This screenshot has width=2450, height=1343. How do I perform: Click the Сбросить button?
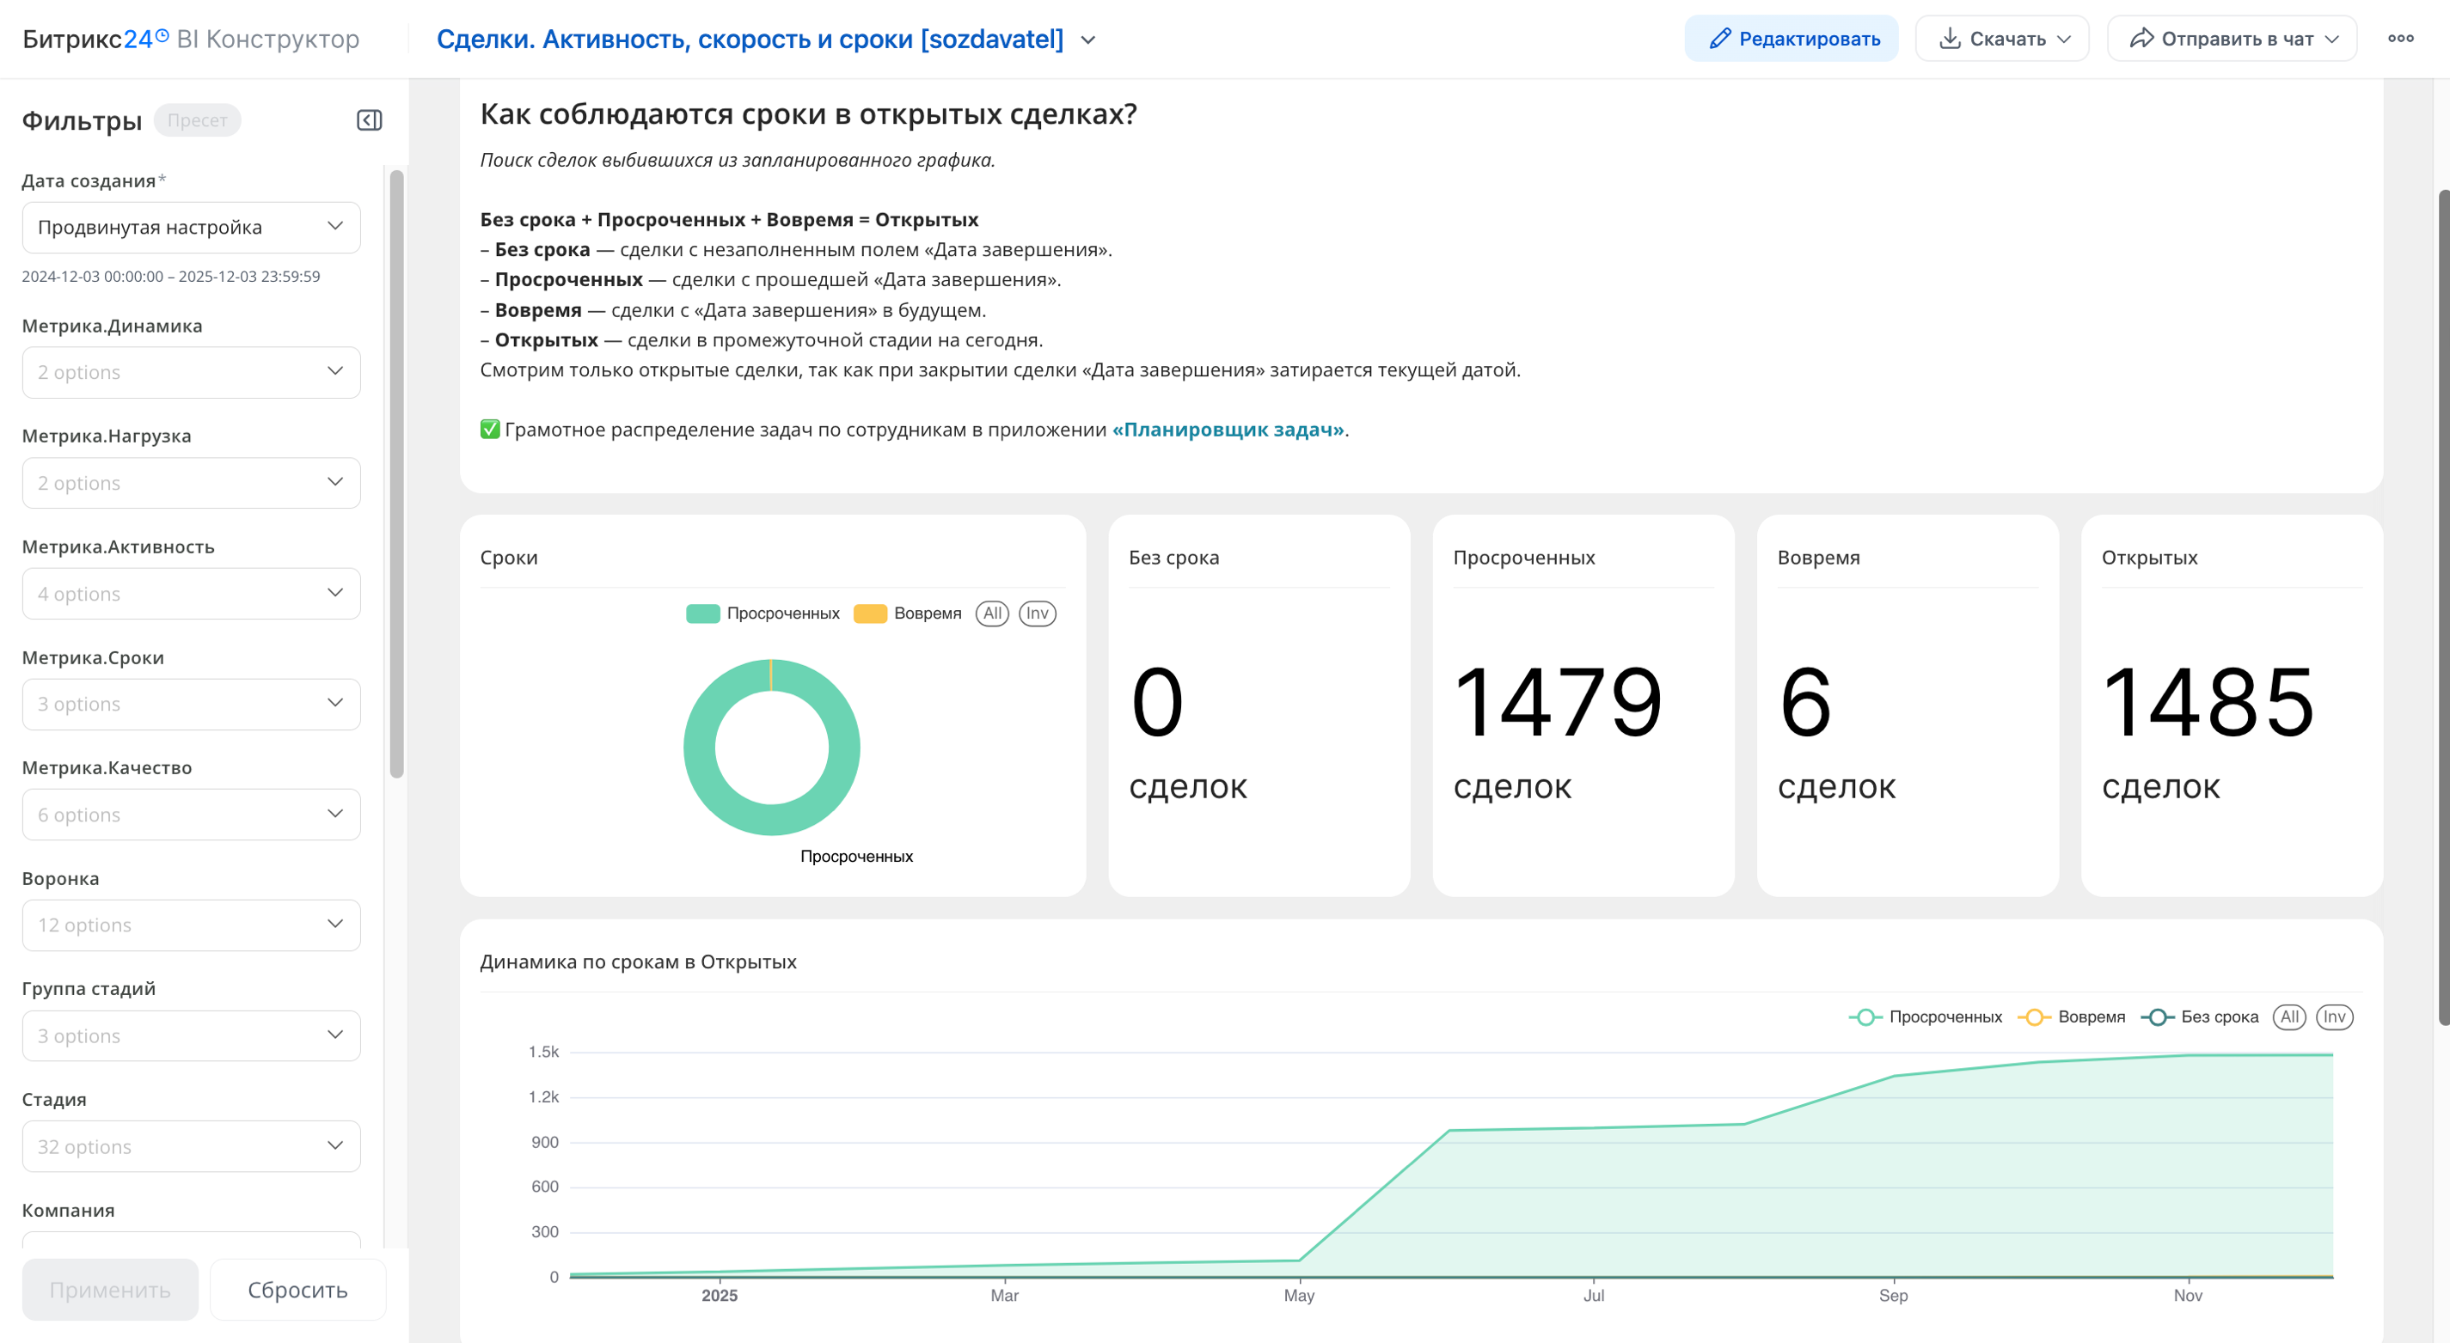(x=297, y=1290)
